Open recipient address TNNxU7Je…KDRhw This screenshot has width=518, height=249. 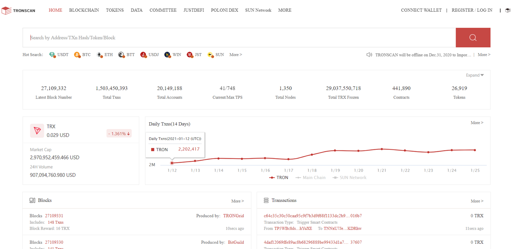pos(342,228)
